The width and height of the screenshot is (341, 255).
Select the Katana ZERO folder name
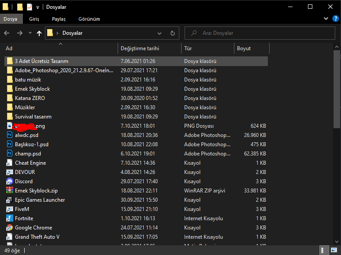(30, 98)
